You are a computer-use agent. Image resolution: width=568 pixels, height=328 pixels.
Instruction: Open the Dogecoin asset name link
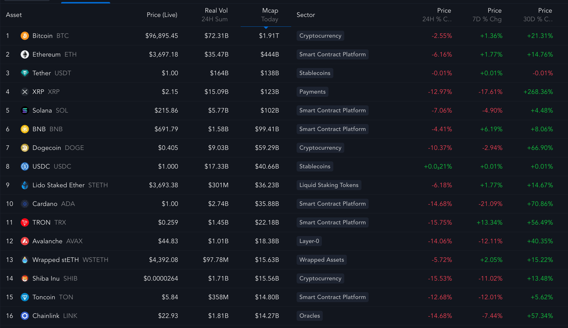coord(47,148)
